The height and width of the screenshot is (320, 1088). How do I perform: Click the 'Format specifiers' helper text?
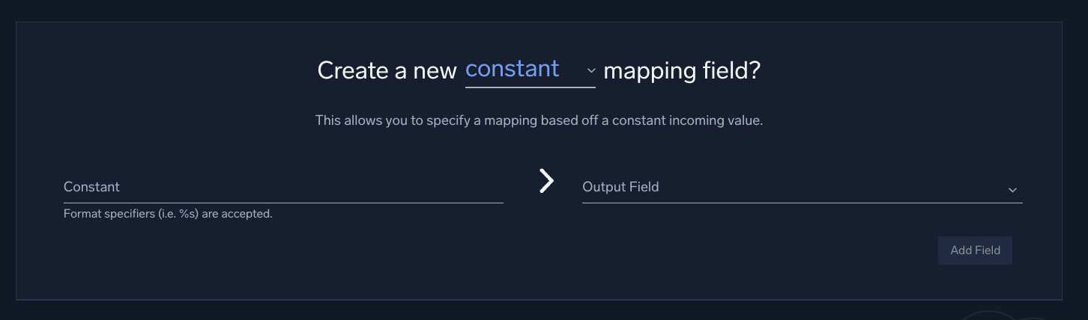click(x=168, y=214)
